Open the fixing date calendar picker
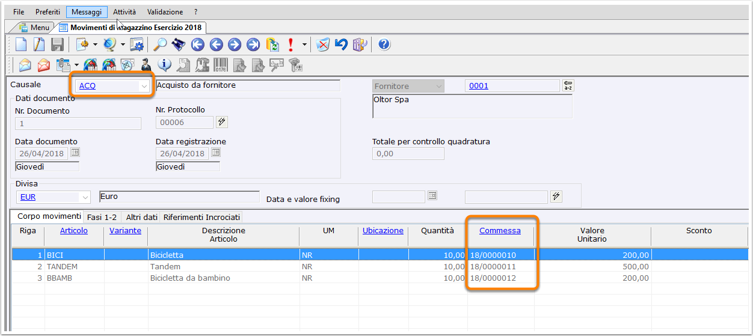This screenshot has width=753, height=336. (x=432, y=196)
